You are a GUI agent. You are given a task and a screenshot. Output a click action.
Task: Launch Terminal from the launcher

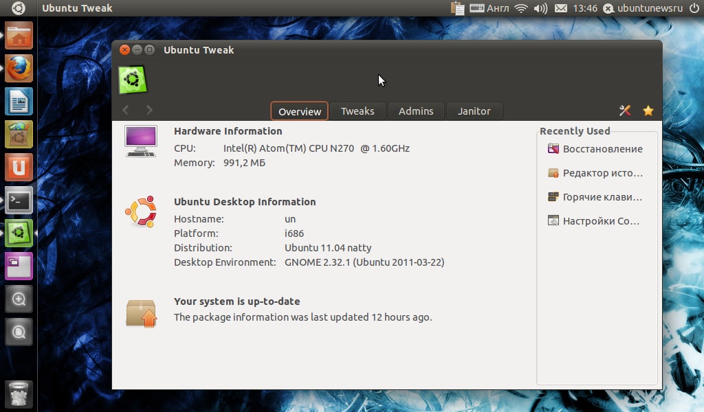[x=19, y=201]
